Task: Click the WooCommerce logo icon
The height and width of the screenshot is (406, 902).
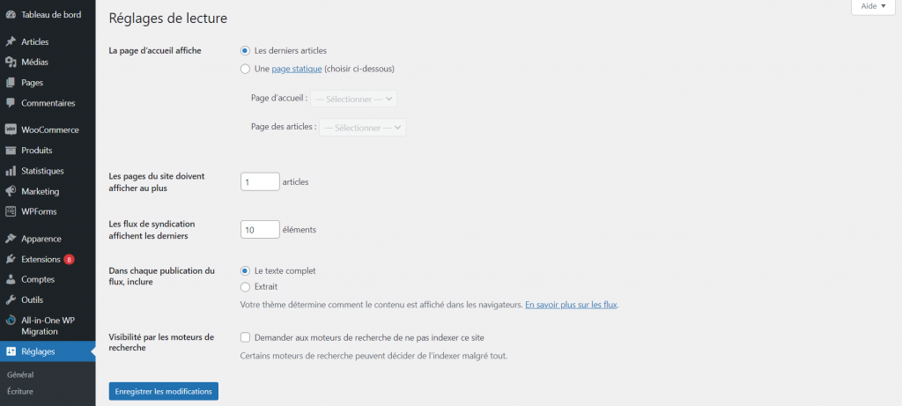Action: (x=10, y=129)
